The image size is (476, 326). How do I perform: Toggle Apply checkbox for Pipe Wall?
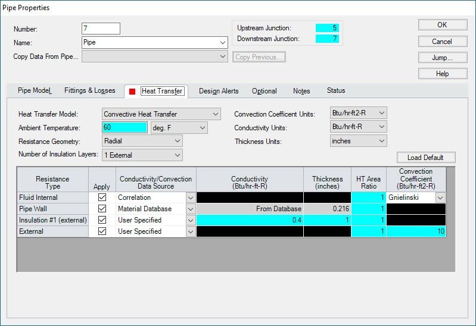102,209
